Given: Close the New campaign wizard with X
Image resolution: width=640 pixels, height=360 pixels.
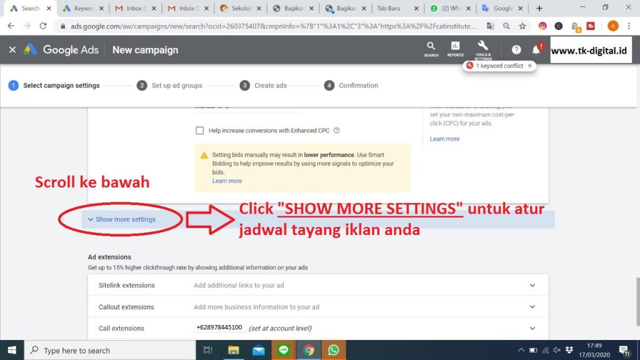Looking at the screenshot, I should pyautogui.click(x=12, y=50).
